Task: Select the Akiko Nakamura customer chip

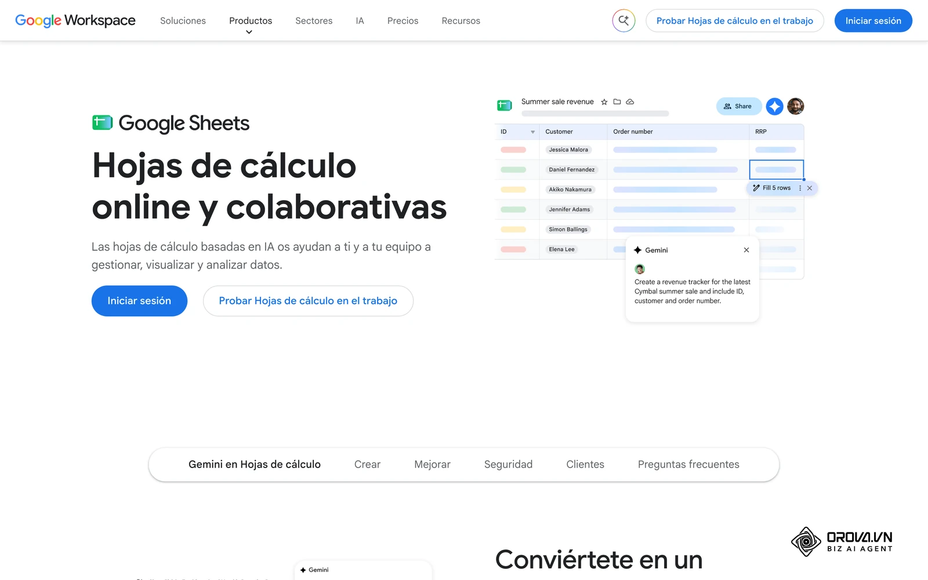Action: pyautogui.click(x=570, y=190)
